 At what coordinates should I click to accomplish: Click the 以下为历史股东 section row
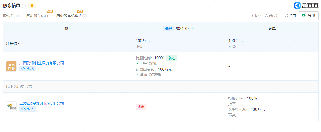pos(161,87)
